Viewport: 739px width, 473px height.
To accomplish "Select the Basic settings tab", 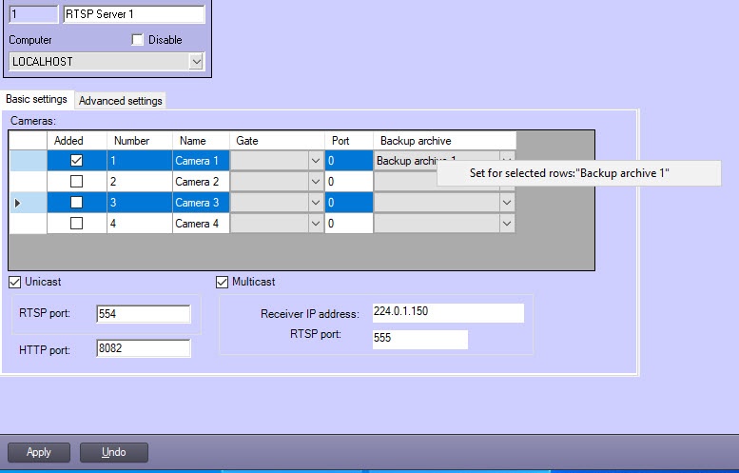I will point(37,99).
